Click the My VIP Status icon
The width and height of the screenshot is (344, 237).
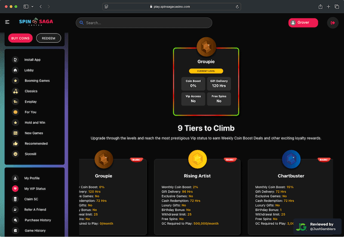15,189
